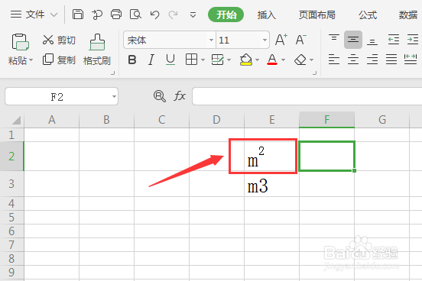Switch to the 插入 ribbon tab
422x281 pixels.
click(267, 15)
